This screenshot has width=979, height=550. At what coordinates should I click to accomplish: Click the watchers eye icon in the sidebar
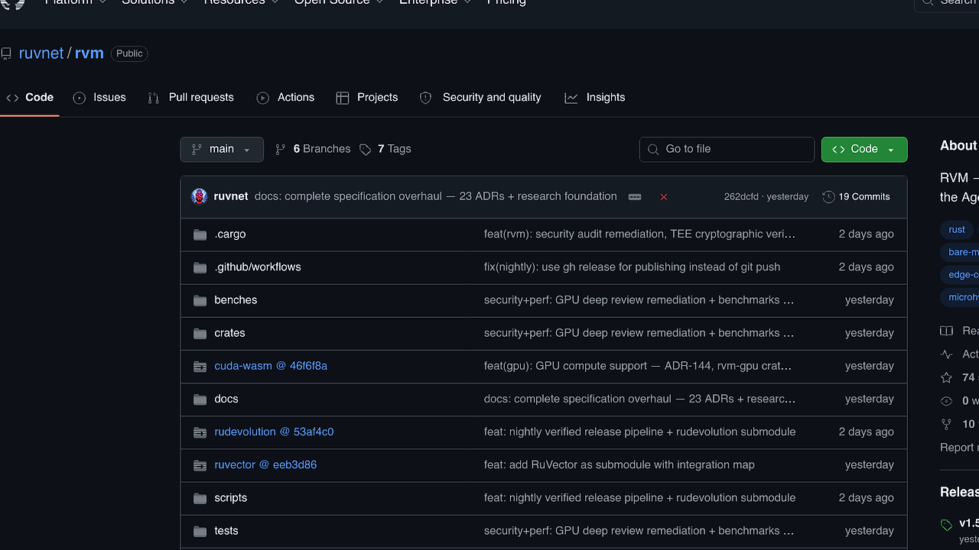point(947,401)
